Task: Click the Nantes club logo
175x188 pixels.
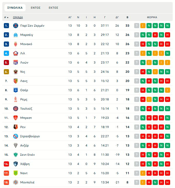Action: pyautogui.click(x=16, y=173)
